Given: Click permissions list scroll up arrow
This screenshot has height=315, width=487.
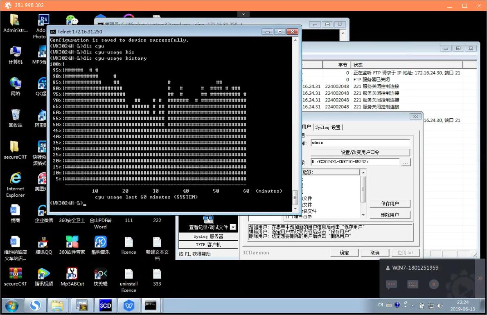Looking at the screenshot, I should 363,172.
